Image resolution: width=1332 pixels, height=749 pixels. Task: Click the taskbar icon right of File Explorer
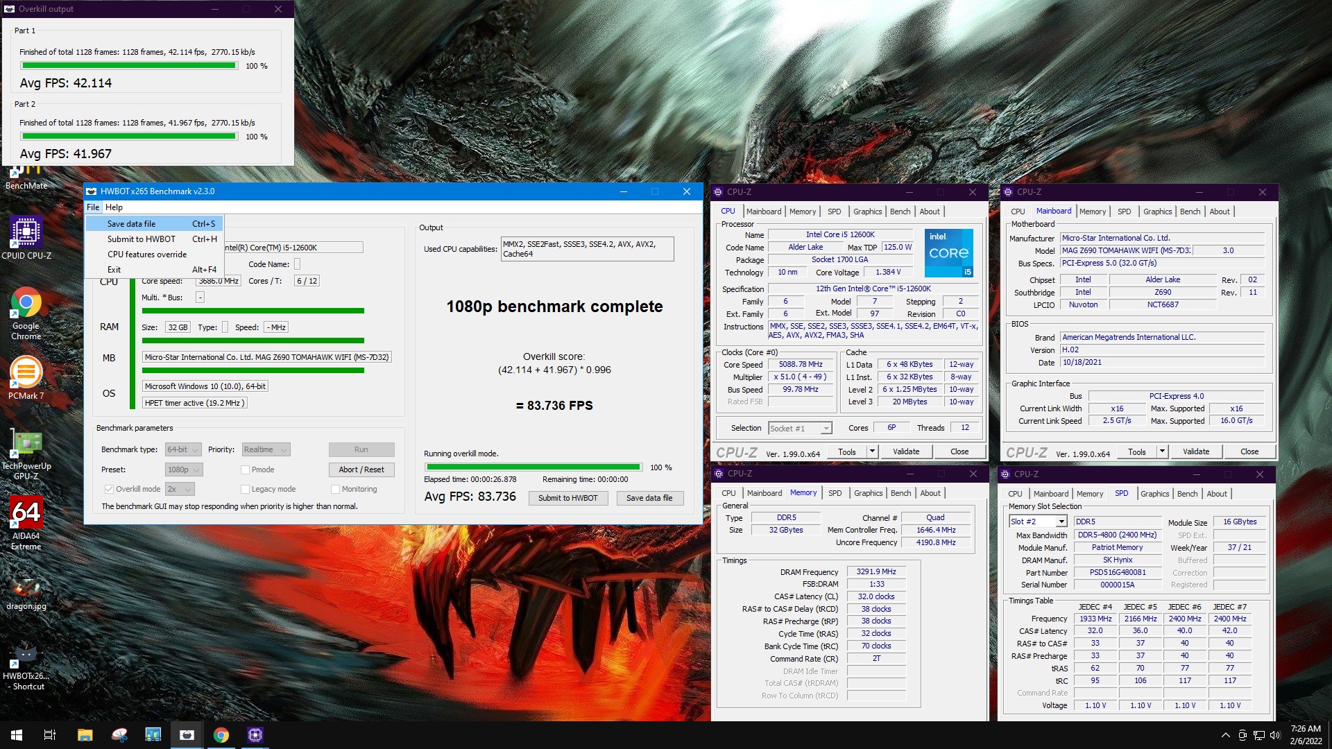[x=119, y=735]
